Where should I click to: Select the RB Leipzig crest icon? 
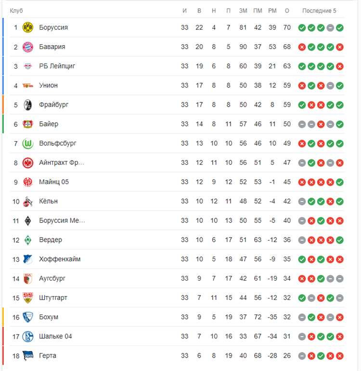(28, 66)
